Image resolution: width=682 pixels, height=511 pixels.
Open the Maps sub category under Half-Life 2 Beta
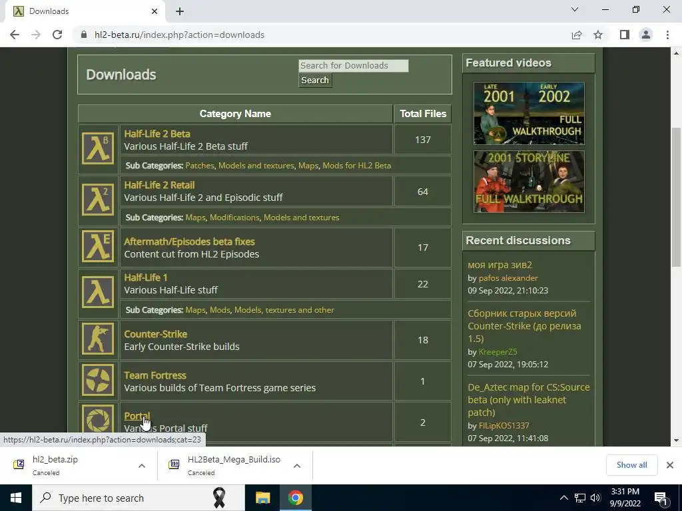click(x=308, y=166)
